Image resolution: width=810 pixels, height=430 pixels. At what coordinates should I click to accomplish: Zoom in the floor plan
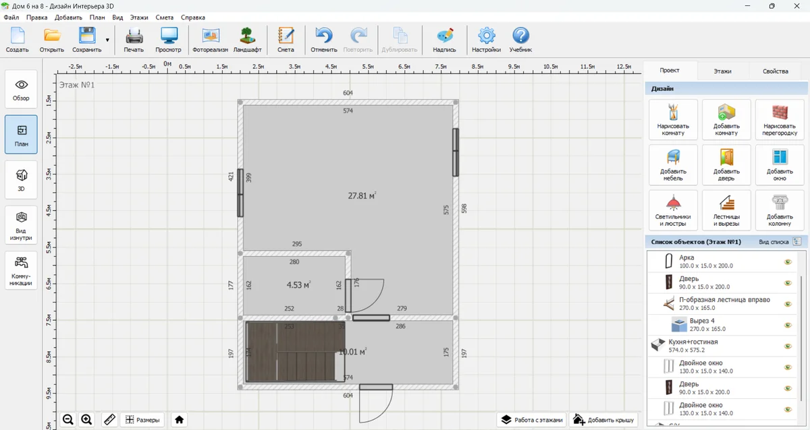[x=86, y=419]
